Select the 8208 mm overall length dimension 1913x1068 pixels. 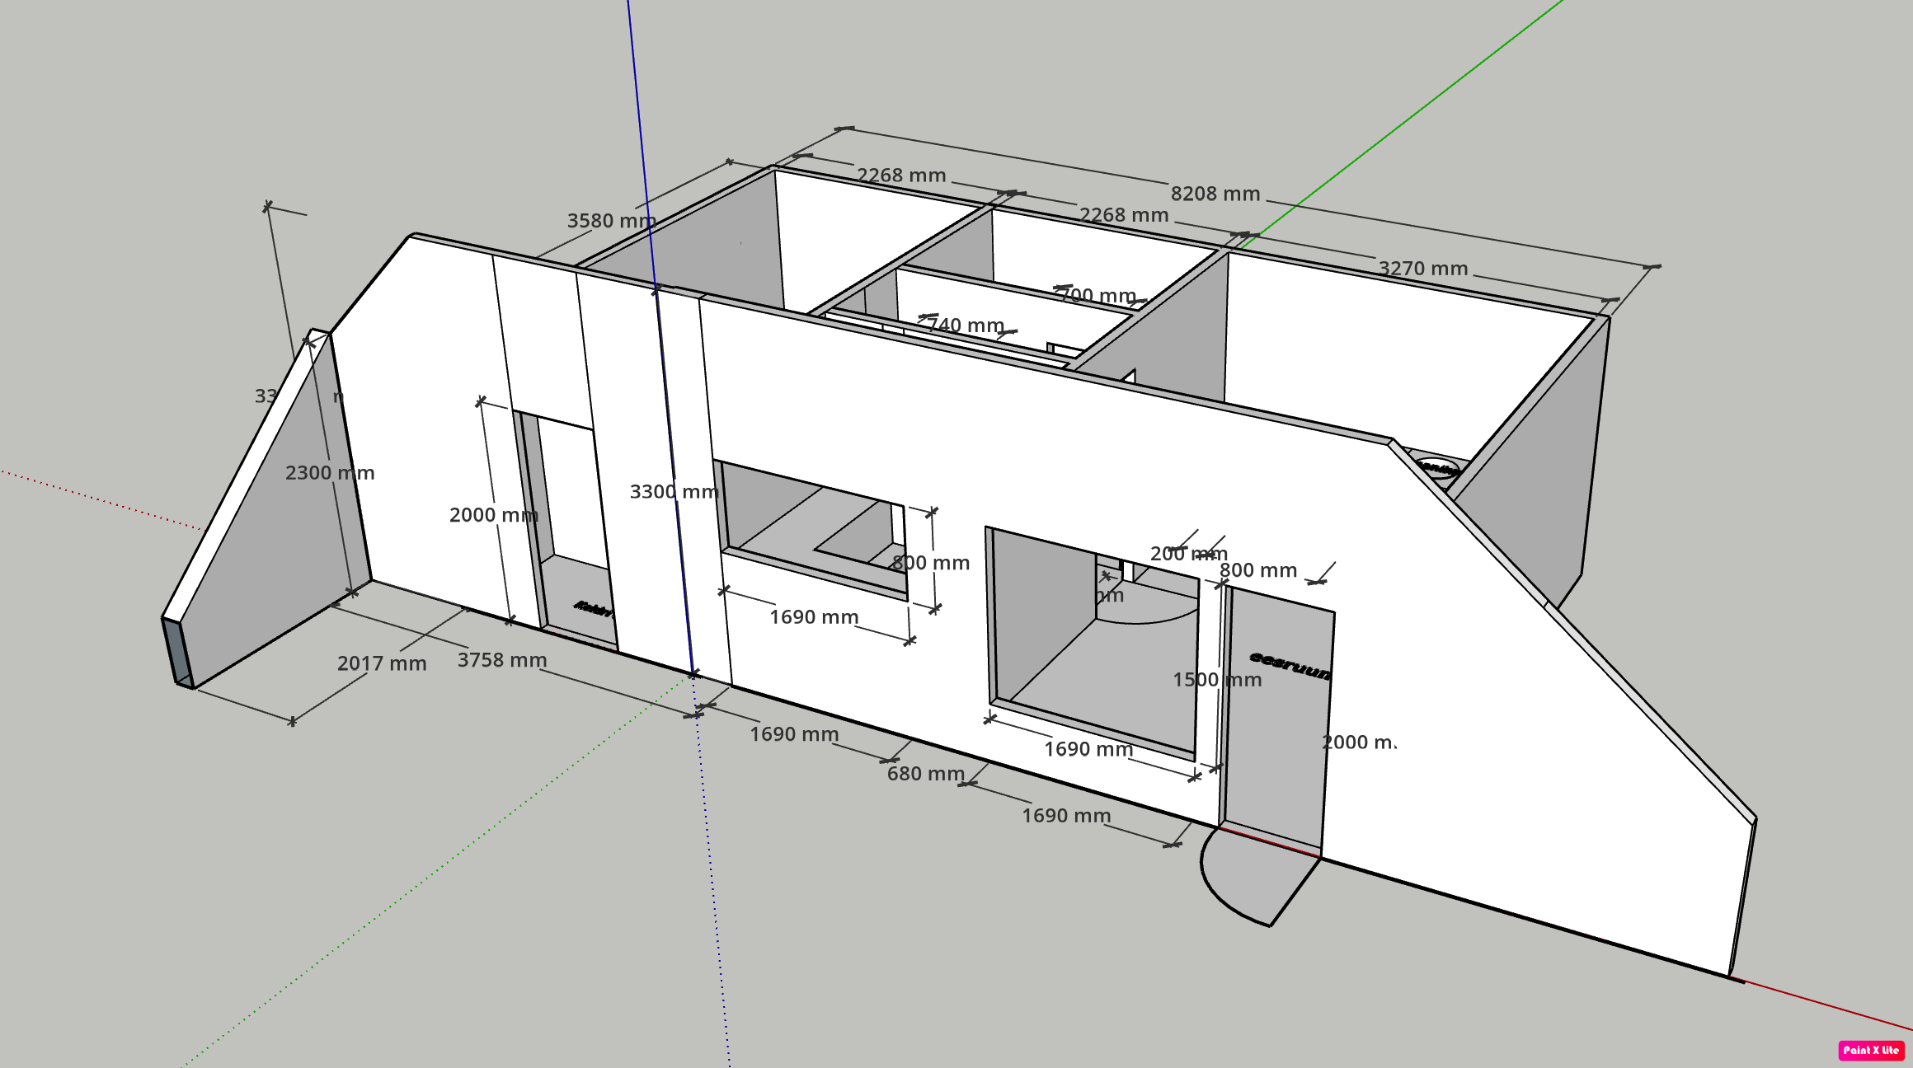click(1215, 194)
